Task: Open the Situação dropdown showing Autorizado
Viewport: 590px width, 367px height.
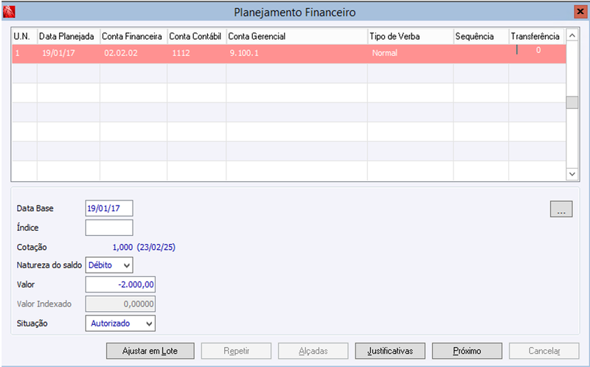Action: (x=120, y=324)
